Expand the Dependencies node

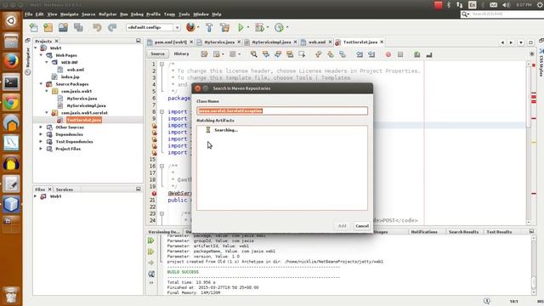coord(42,134)
